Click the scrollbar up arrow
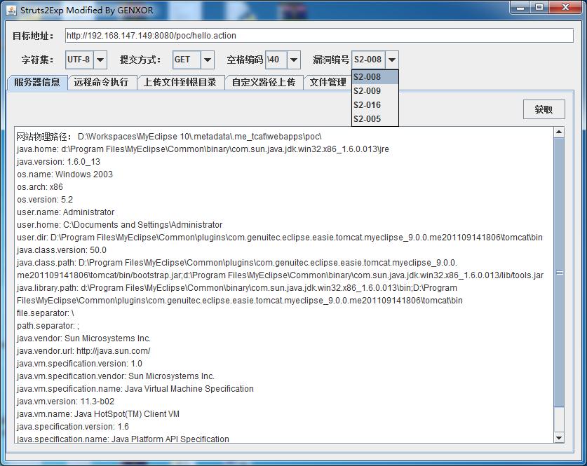 [558, 132]
